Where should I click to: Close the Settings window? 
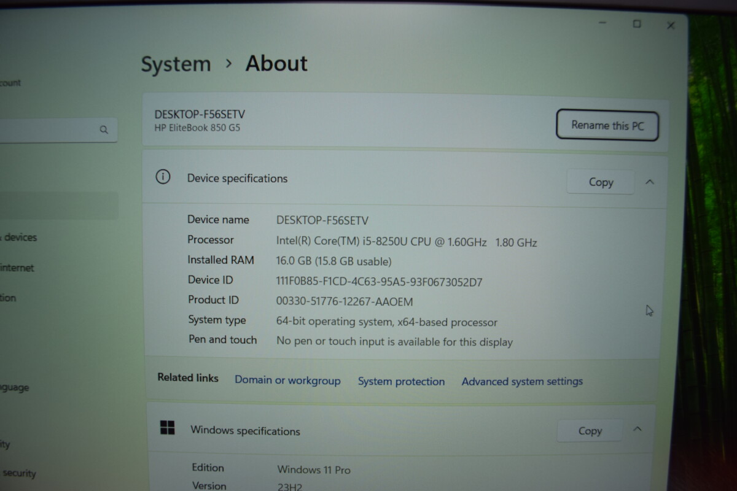pyautogui.click(x=671, y=25)
